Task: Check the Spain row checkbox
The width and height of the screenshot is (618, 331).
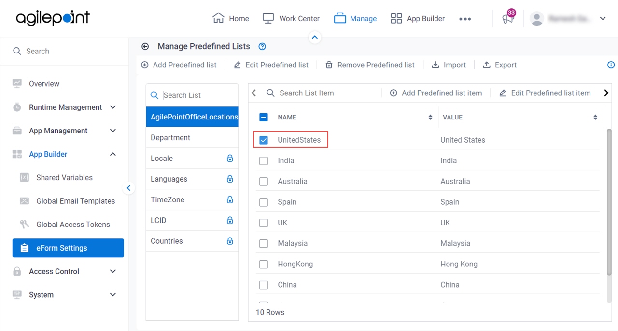Action: point(264,202)
